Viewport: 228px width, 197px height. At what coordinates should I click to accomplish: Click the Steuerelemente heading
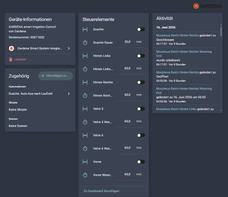pyautogui.click(x=98, y=19)
